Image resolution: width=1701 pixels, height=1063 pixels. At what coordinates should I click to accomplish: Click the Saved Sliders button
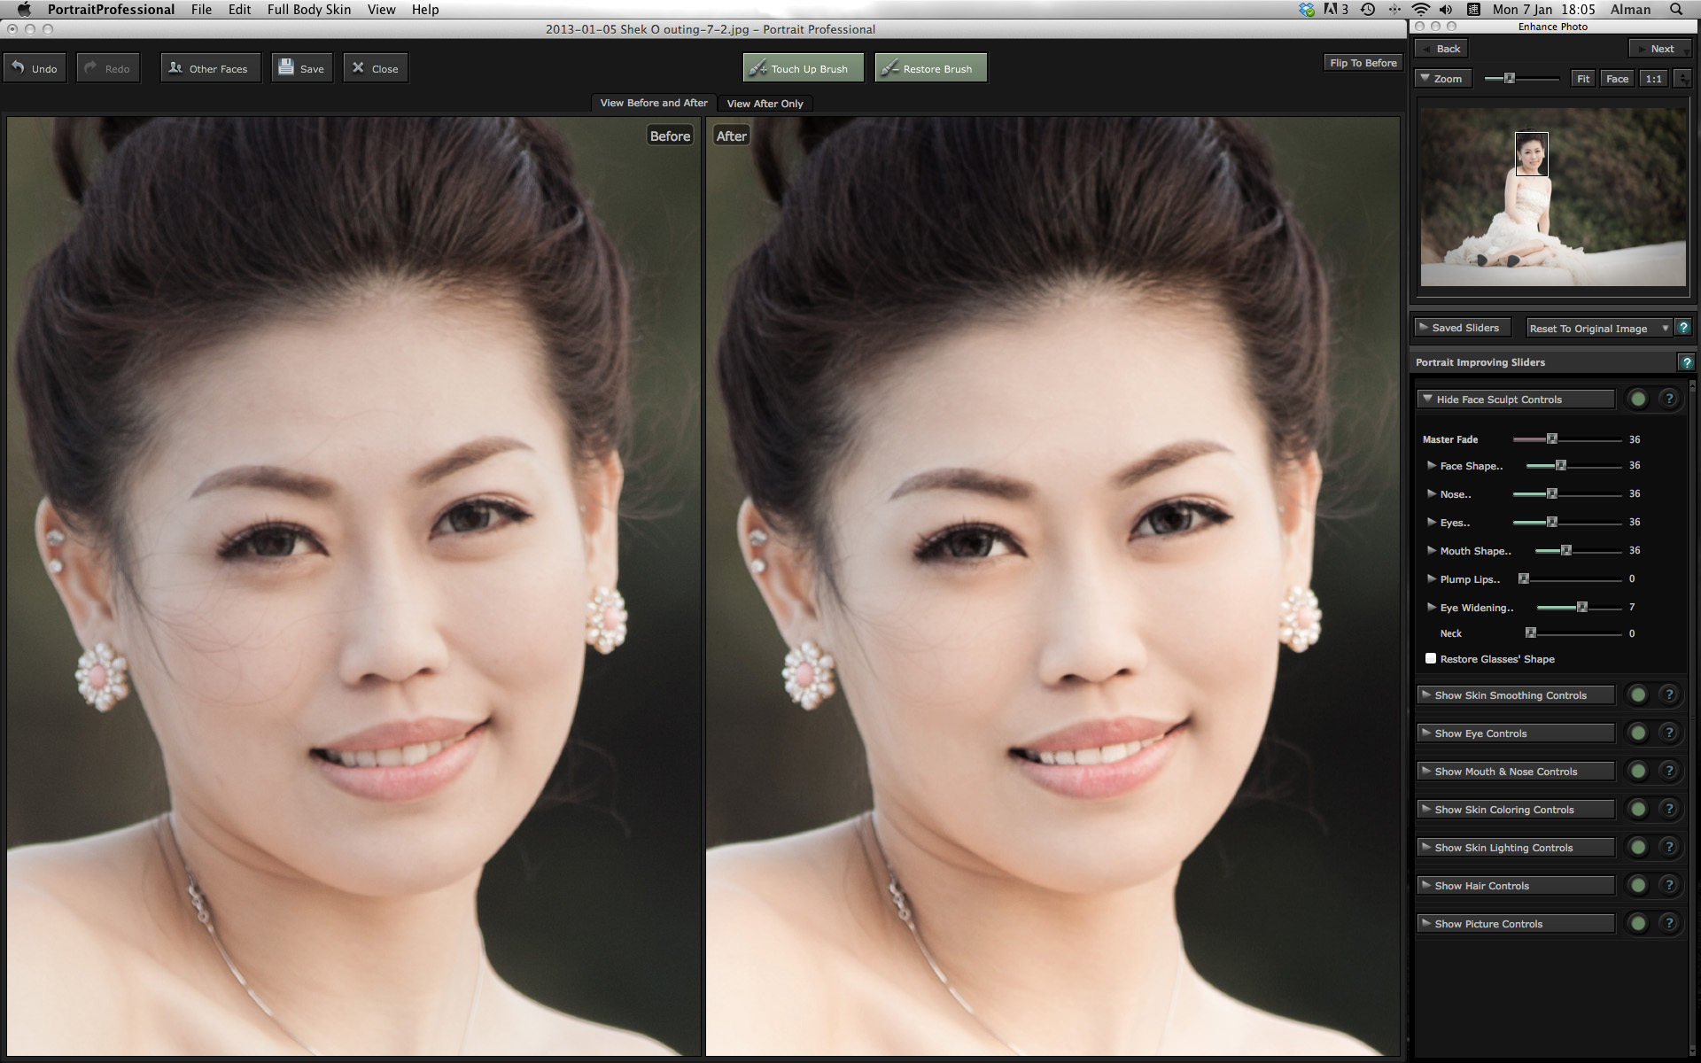1466,327
